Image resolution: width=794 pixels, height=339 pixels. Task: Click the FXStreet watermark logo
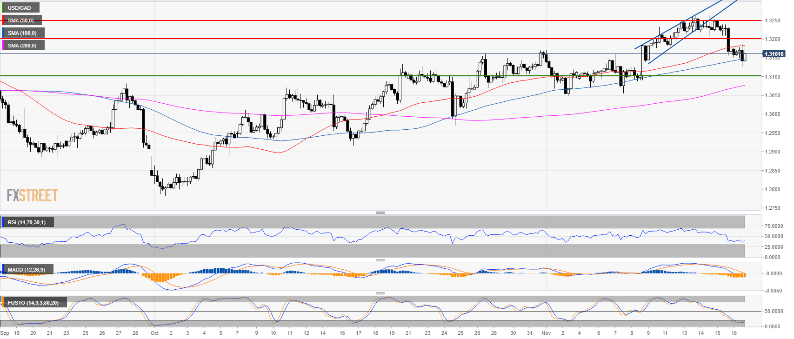[32, 195]
